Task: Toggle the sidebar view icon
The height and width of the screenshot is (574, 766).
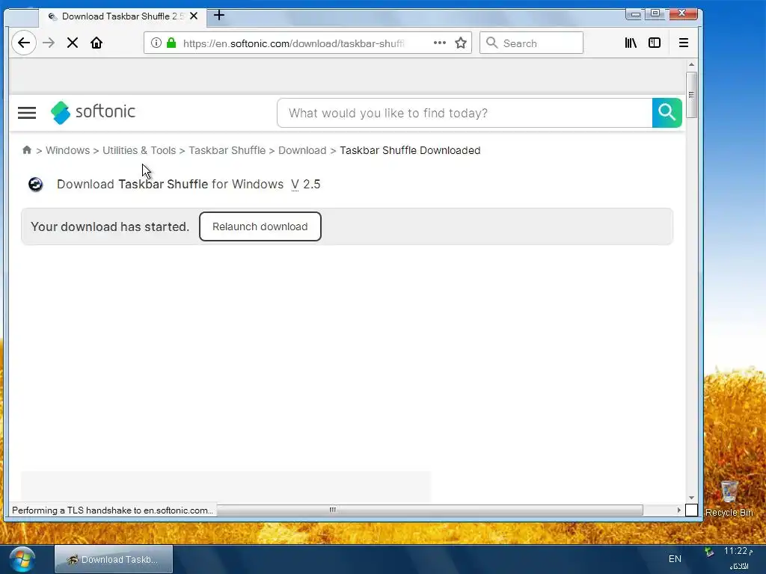Action: point(654,43)
